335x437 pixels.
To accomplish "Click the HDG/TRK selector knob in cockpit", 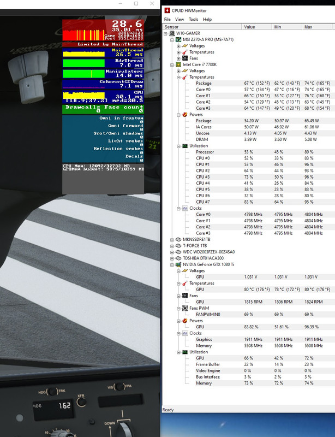I will [x=52, y=392].
